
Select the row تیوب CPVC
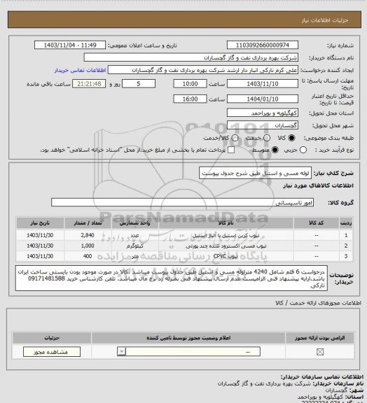(184, 256)
